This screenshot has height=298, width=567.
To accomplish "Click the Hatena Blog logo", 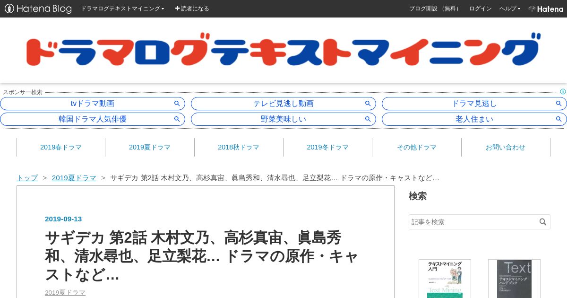I will point(38,9).
